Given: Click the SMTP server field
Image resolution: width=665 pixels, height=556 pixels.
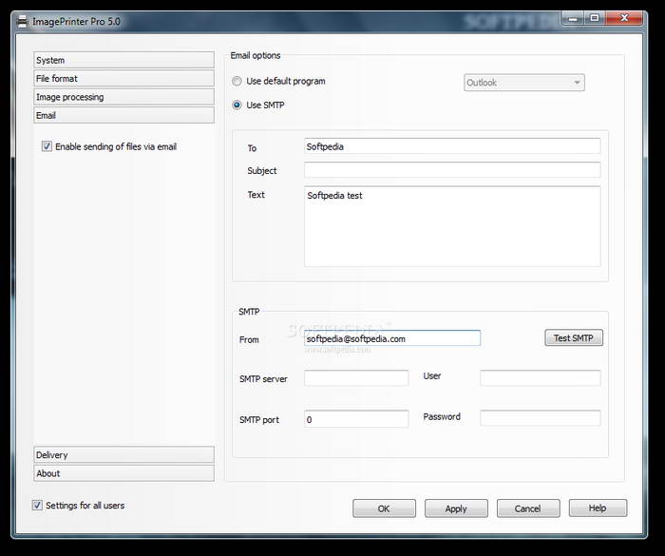Looking at the screenshot, I should point(356,377).
